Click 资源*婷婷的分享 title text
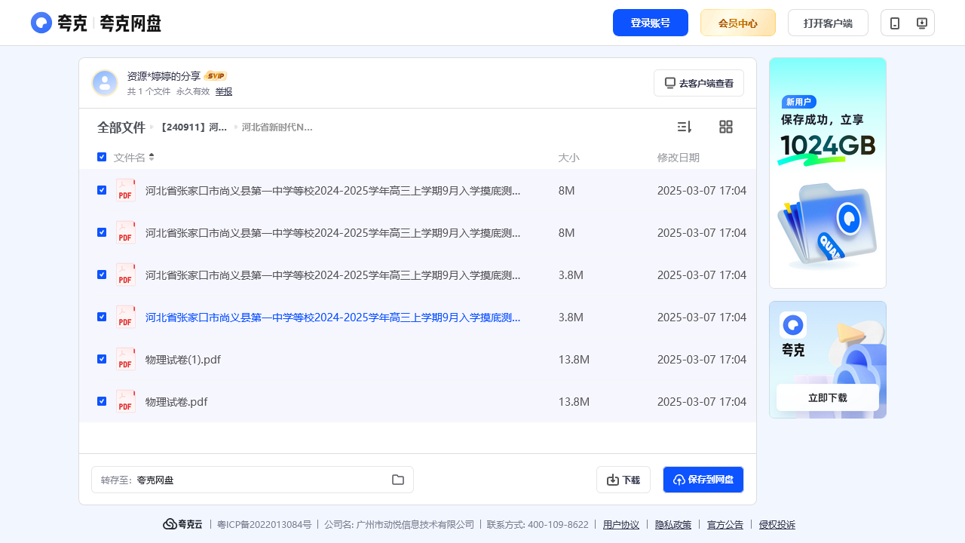Screen dimensions: 965x543 click(x=164, y=76)
